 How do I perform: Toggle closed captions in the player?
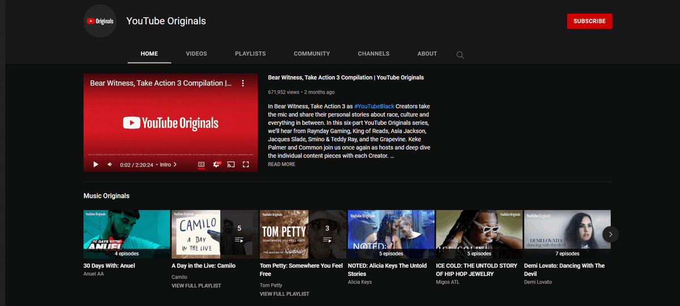201,164
